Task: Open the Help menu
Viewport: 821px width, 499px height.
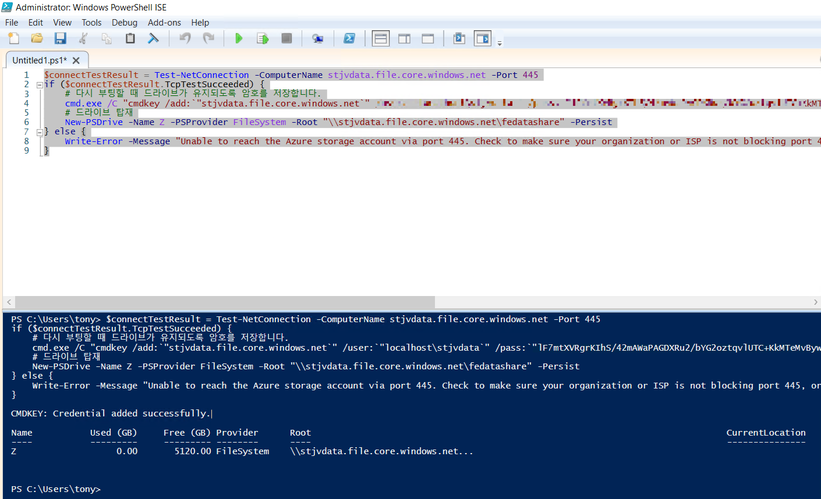Action: [x=200, y=23]
